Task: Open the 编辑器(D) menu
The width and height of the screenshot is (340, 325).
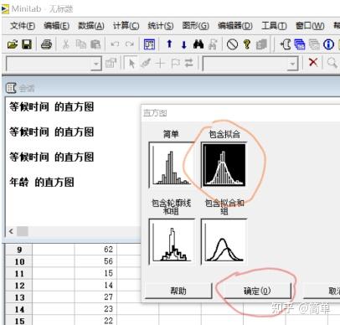Action: pyautogui.click(x=235, y=26)
